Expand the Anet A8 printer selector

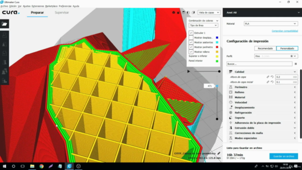pyautogui.click(x=262, y=13)
